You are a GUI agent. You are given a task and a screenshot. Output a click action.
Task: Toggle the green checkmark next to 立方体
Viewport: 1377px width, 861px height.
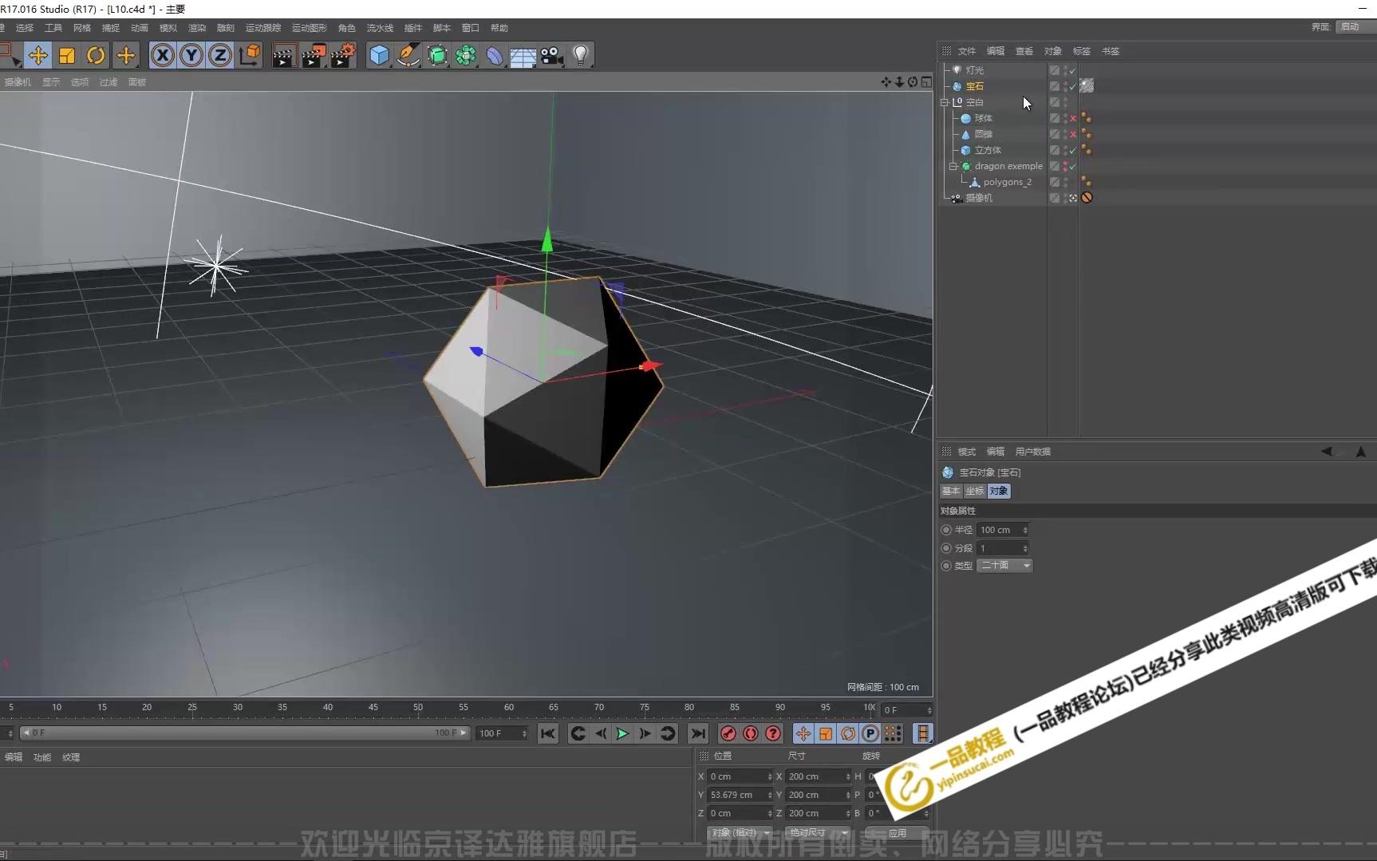pyautogui.click(x=1073, y=150)
